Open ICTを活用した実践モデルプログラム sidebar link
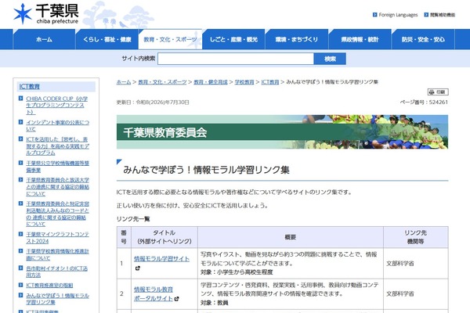This screenshot has height=313, width=470. click(x=57, y=146)
